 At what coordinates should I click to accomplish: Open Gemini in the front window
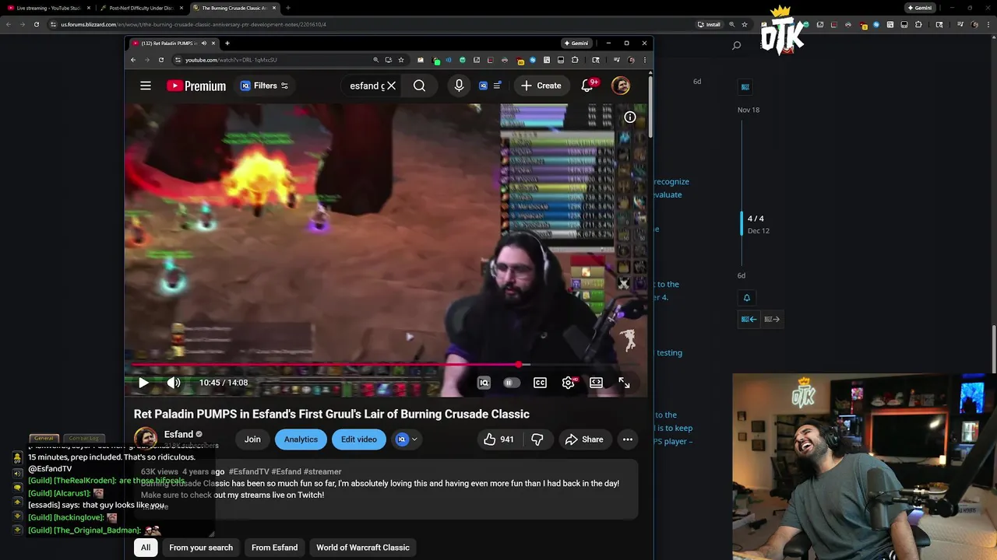click(x=576, y=43)
